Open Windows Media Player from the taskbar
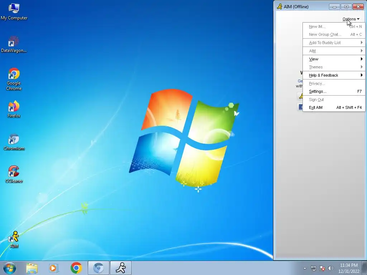 pyautogui.click(x=54, y=268)
